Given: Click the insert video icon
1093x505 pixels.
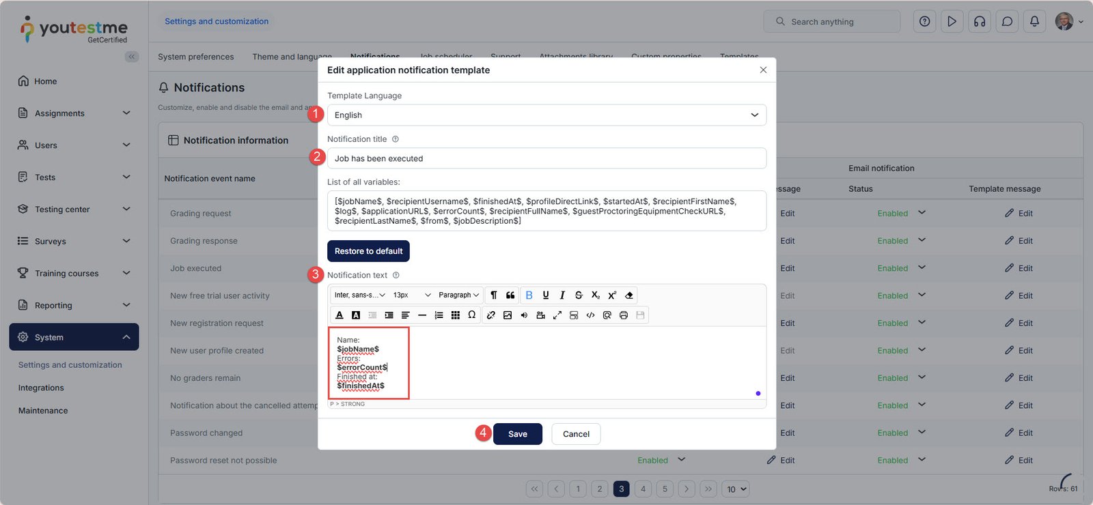Looking at the screenshot, I should (541, 315).
